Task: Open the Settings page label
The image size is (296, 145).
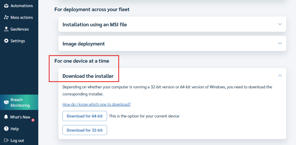Action: click(18, 41)
